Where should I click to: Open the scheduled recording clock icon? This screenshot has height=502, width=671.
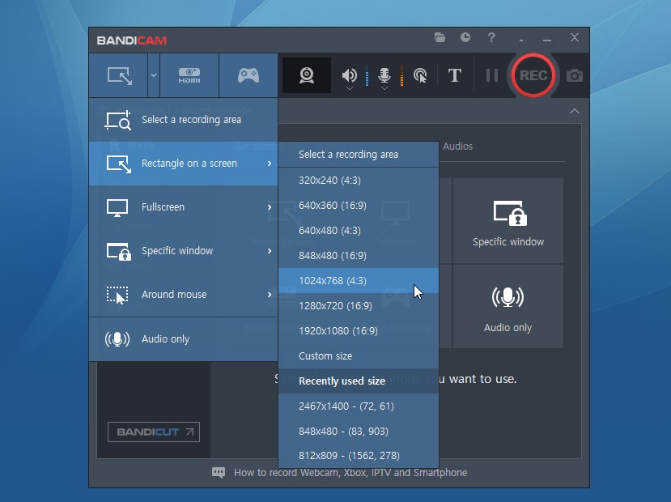465,38
